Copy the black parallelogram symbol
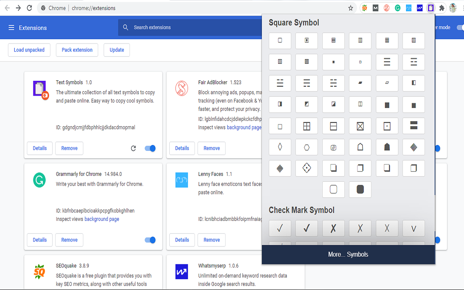464x290 pixels. 360,83
